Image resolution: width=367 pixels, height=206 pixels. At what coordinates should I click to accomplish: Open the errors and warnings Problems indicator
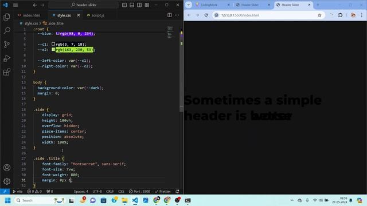(34, 192)
